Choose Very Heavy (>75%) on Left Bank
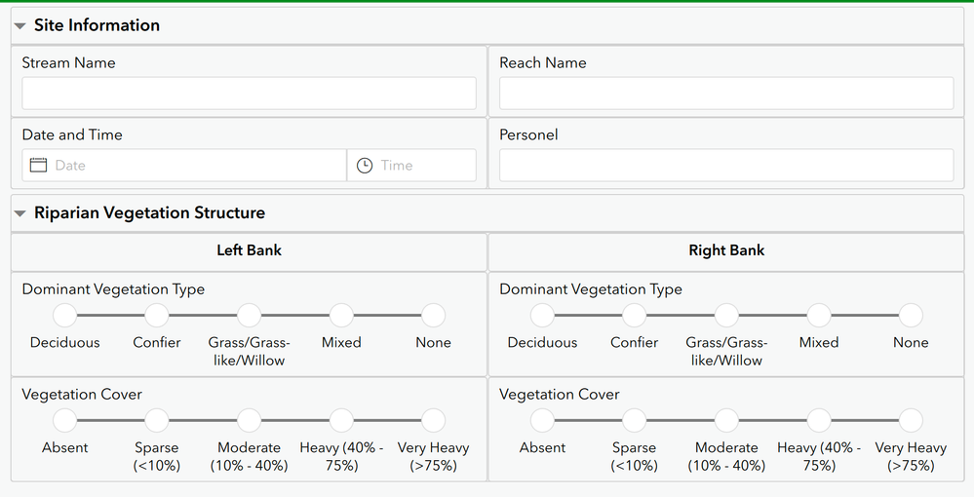The image size is (974, 497). click(x=433, y=421)
